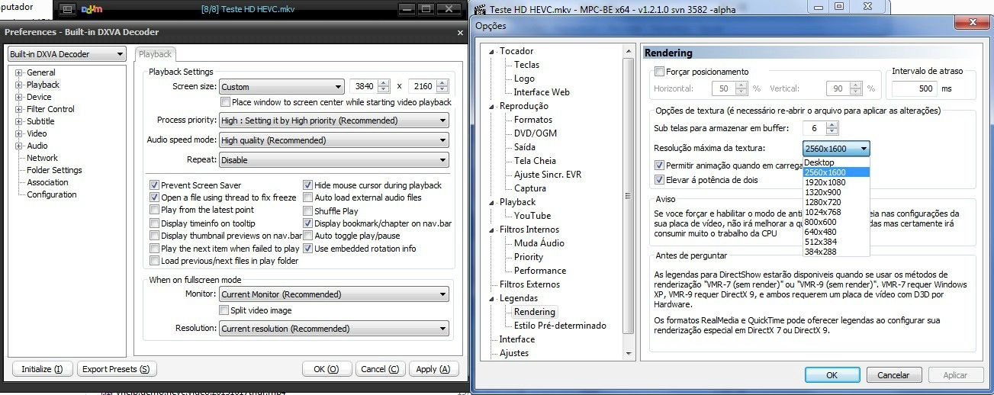Click the MPC-BE film icon in title bar
The width and height of the screenshot is (994, 395).
[x=480, y=8]
